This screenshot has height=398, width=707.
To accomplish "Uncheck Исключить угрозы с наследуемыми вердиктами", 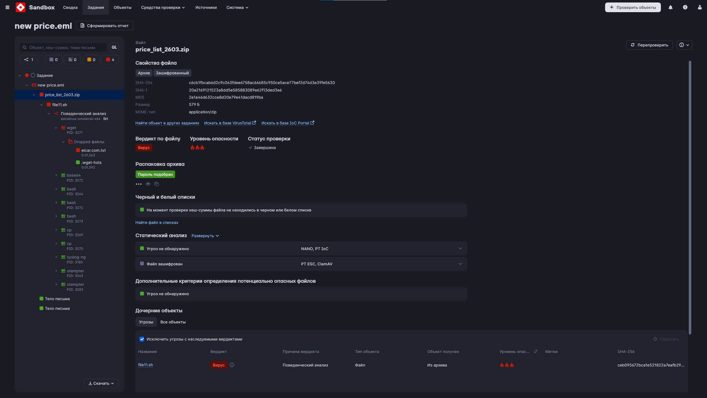I will click(142, 339).
